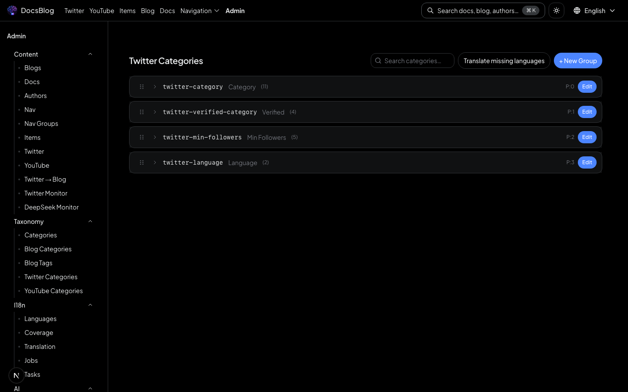Viewport: 628px width, 392px height.
Task: Collapse the Content sidebar section
Action: pos(90,54)
